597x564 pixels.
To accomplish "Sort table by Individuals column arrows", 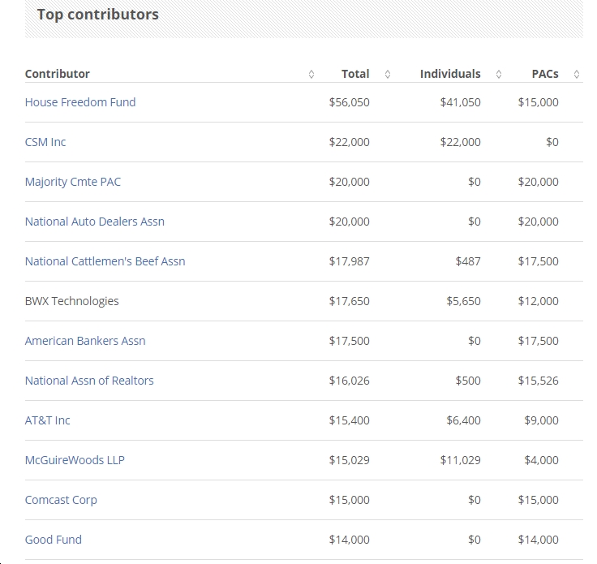I will tap(499, 74).
